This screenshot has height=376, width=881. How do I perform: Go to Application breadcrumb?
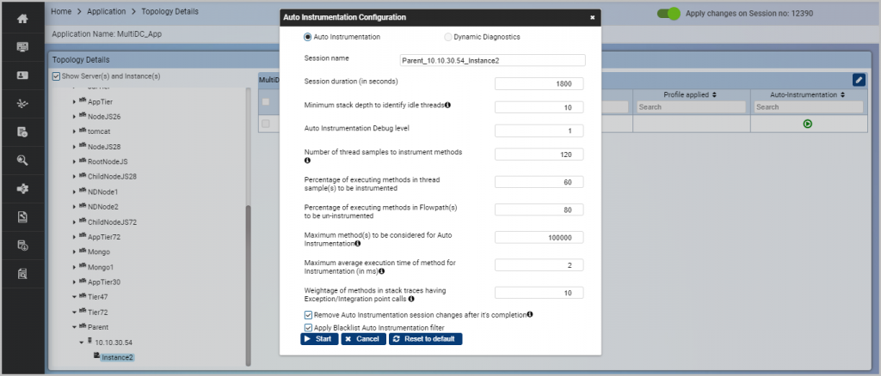[x=106, y=11]
